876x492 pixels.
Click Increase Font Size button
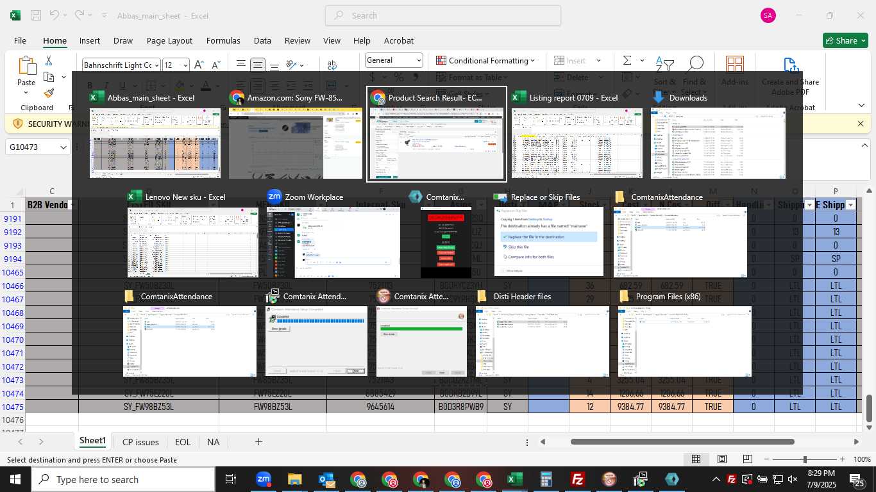(x=199, y=65)
